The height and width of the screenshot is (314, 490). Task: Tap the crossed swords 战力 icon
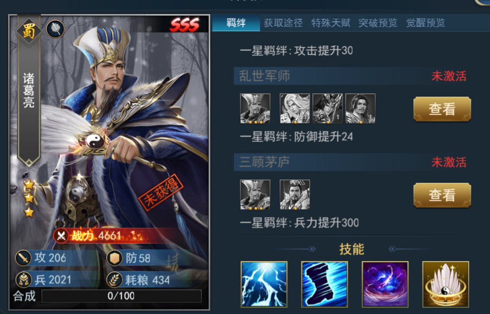(x=61, y=236)
